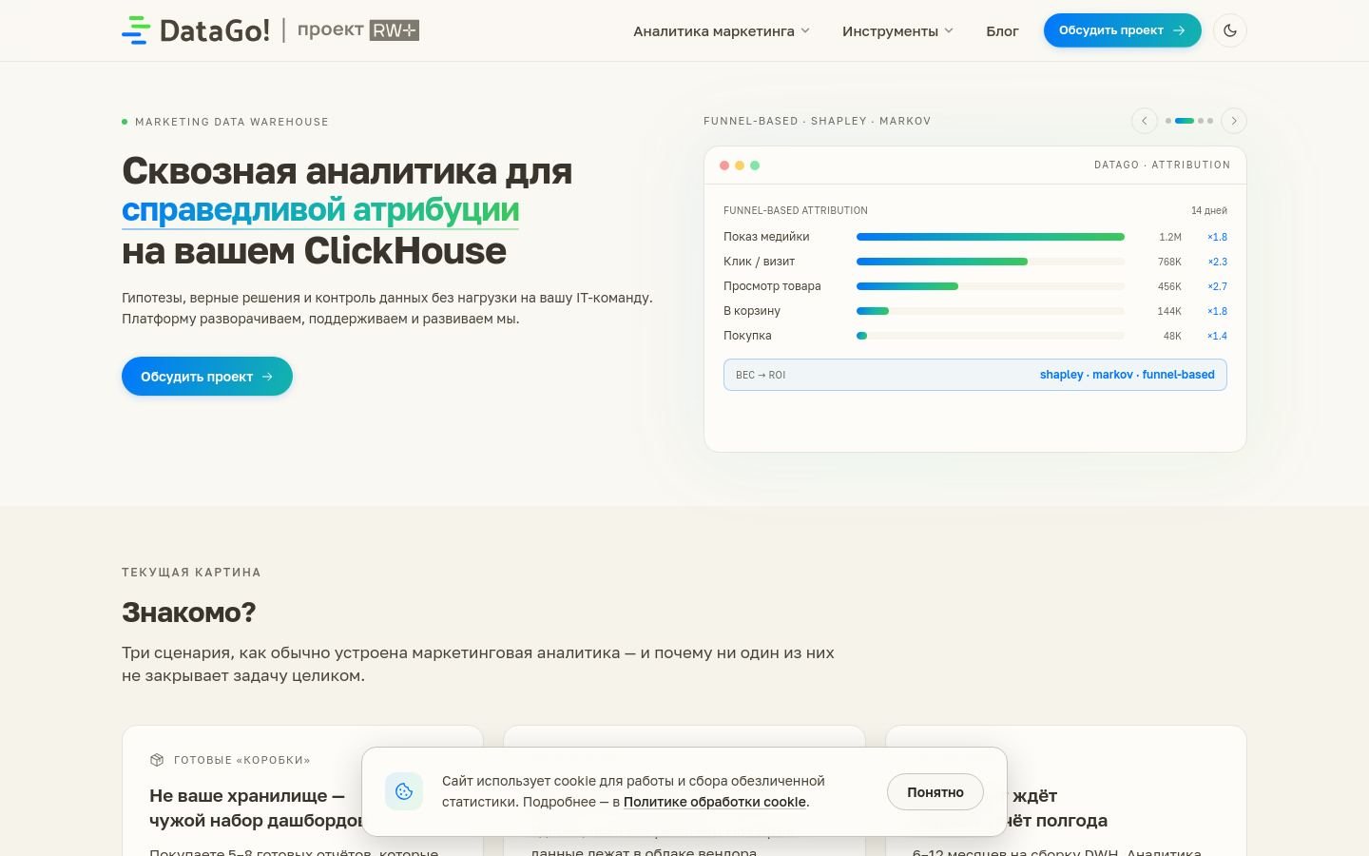Click the 768K value

tap(1169, 262)
